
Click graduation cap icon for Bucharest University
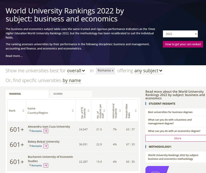pyautogui.click(x=46, y=165)
